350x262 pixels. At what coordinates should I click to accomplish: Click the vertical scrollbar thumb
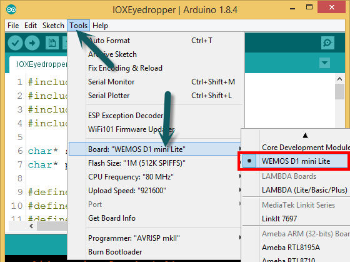pyautogui.click(x=340, y=91)
